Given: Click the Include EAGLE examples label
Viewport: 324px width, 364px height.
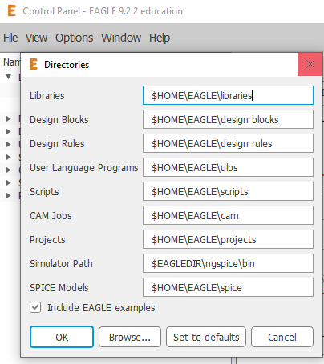Looking at the screenshot, I should 101,308.
